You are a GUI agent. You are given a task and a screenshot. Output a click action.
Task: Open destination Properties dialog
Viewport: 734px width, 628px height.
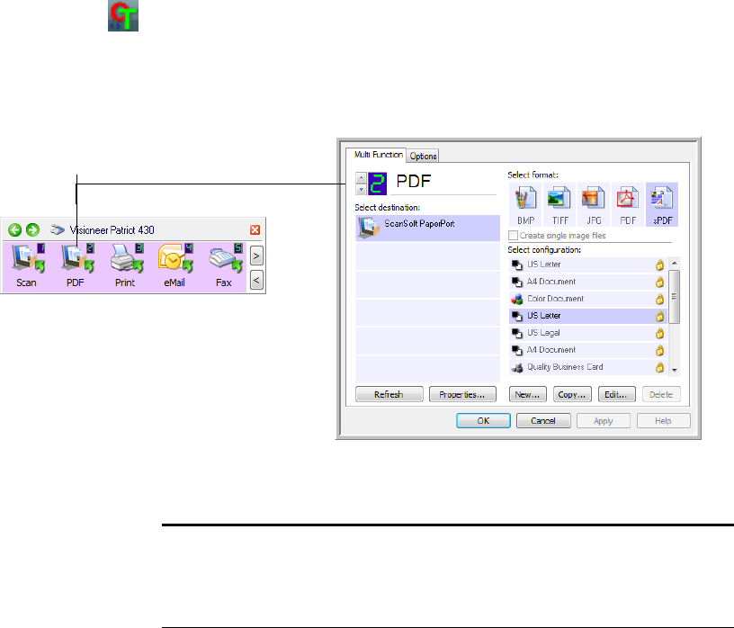pyautogui.click(x=462, y=394)
